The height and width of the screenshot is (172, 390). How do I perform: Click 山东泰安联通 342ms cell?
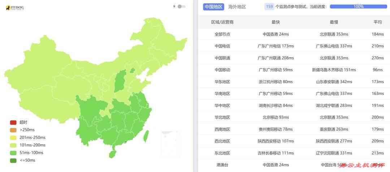click(x=334, y=82)
